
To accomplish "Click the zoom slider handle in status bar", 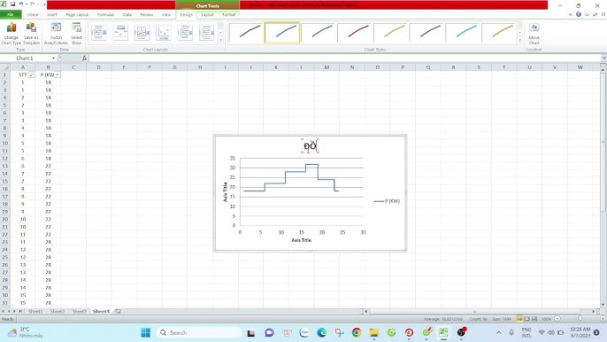I will pos(580,319).
